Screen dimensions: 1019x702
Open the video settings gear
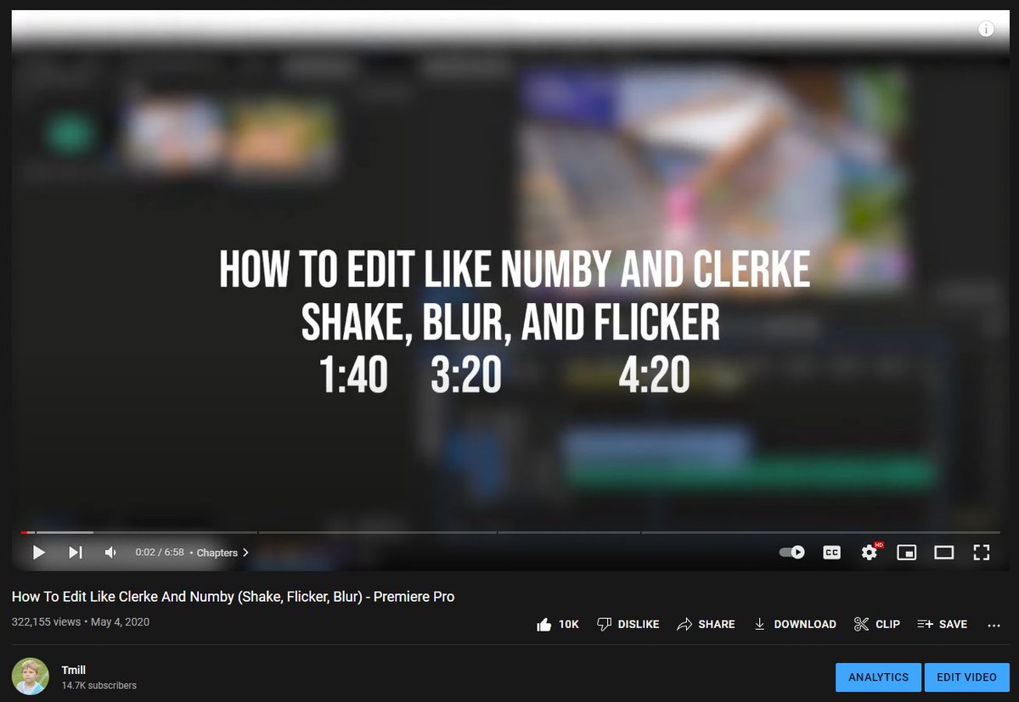point(870,553)
